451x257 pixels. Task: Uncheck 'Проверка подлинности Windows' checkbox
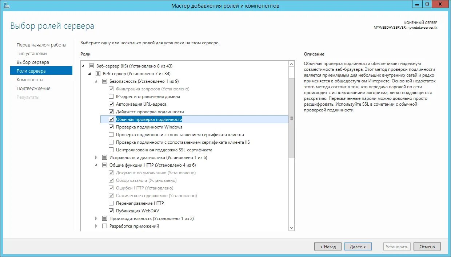(x=111, y=127)
